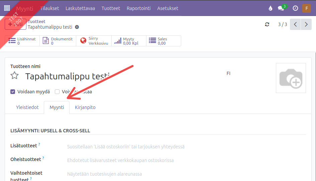This screenshot has height=181, width=316.
Task: Toggle the Voidaan myydä checkbox
Action: pyautogui.click(x=13, y=92)
